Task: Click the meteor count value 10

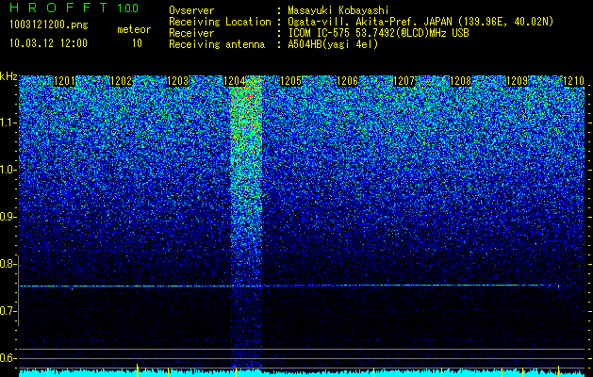Action: click(x=137, y=43)
